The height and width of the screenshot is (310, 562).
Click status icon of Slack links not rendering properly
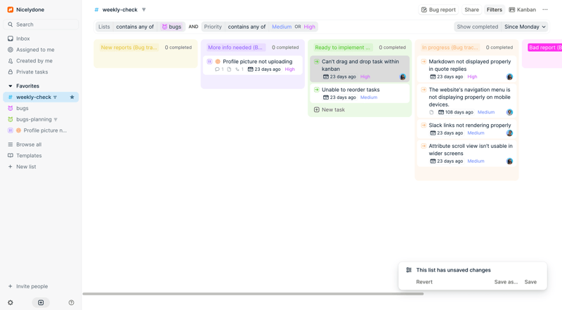424,126
